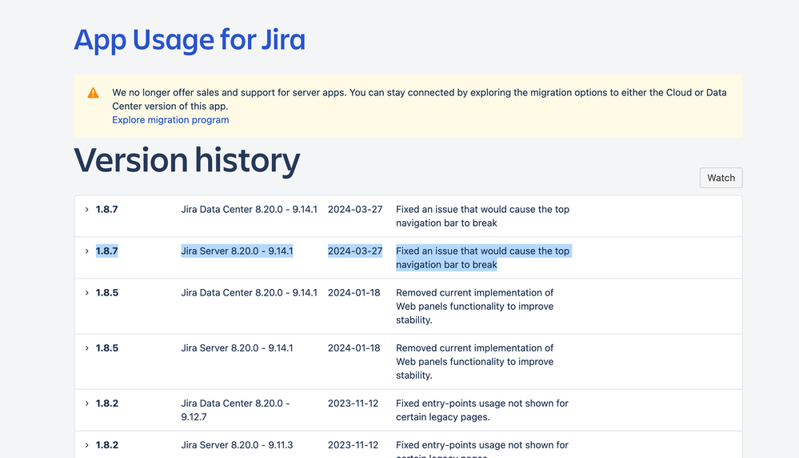Image resolution: width=799 pixels, height=458 pixels.
Task: Expand the 1.8.2 Jira Server 9.11.3 row
Action: point(86,444)
